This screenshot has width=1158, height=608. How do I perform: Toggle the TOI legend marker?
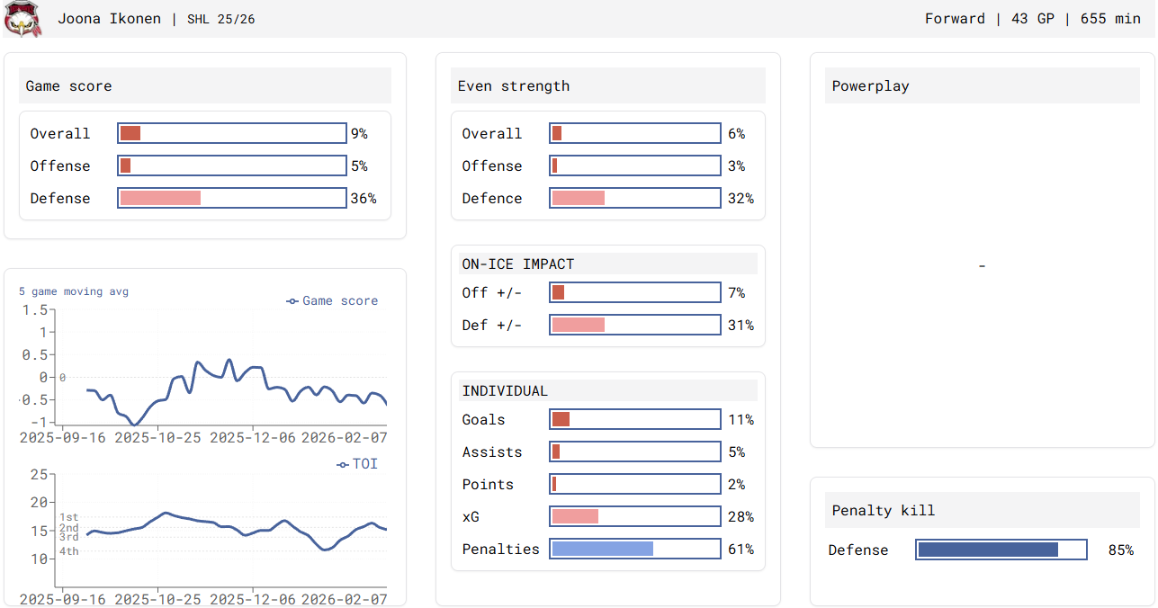tap(343, 465)
